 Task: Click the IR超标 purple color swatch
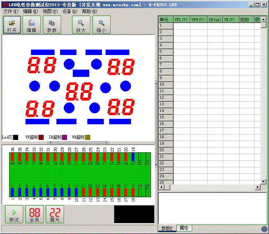tap(64, 137)
